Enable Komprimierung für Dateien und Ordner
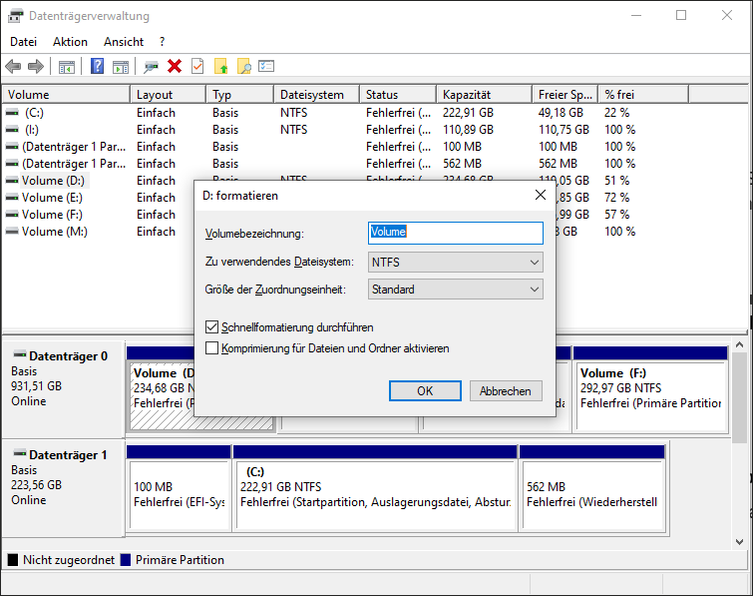Viewport: 753px width, 596px height. pos(211,348)
